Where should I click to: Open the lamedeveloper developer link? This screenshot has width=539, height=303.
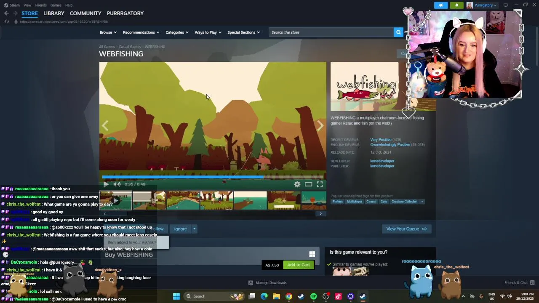382,161
